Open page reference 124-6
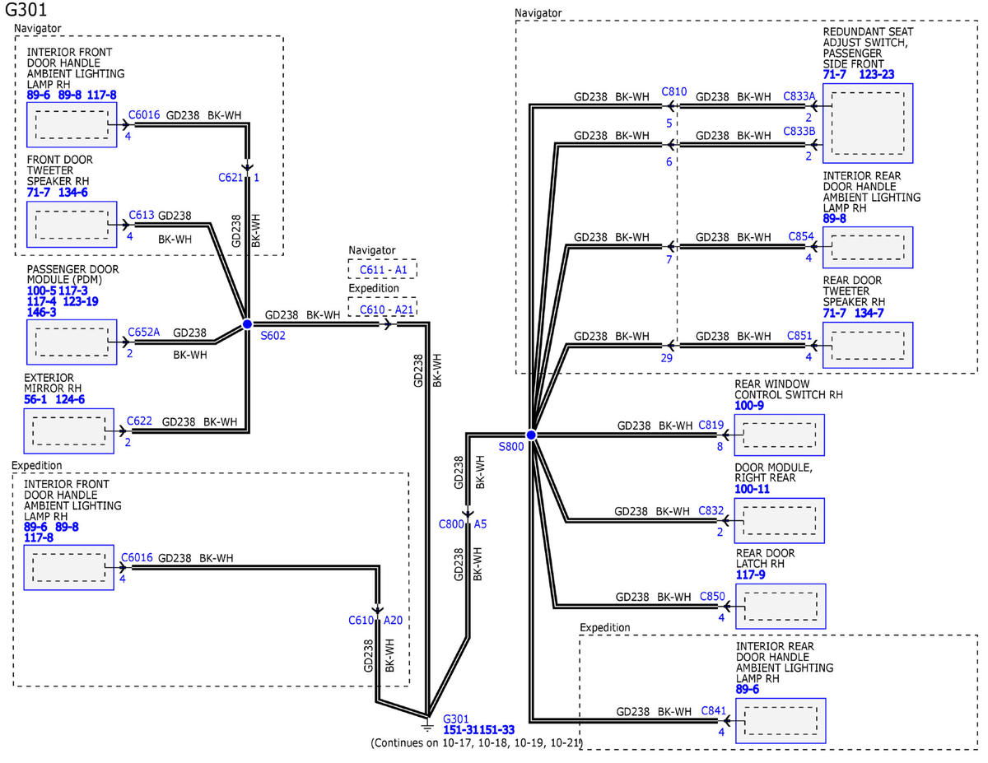The width and height of the screenshot is (988, 763). coord(70,400)
